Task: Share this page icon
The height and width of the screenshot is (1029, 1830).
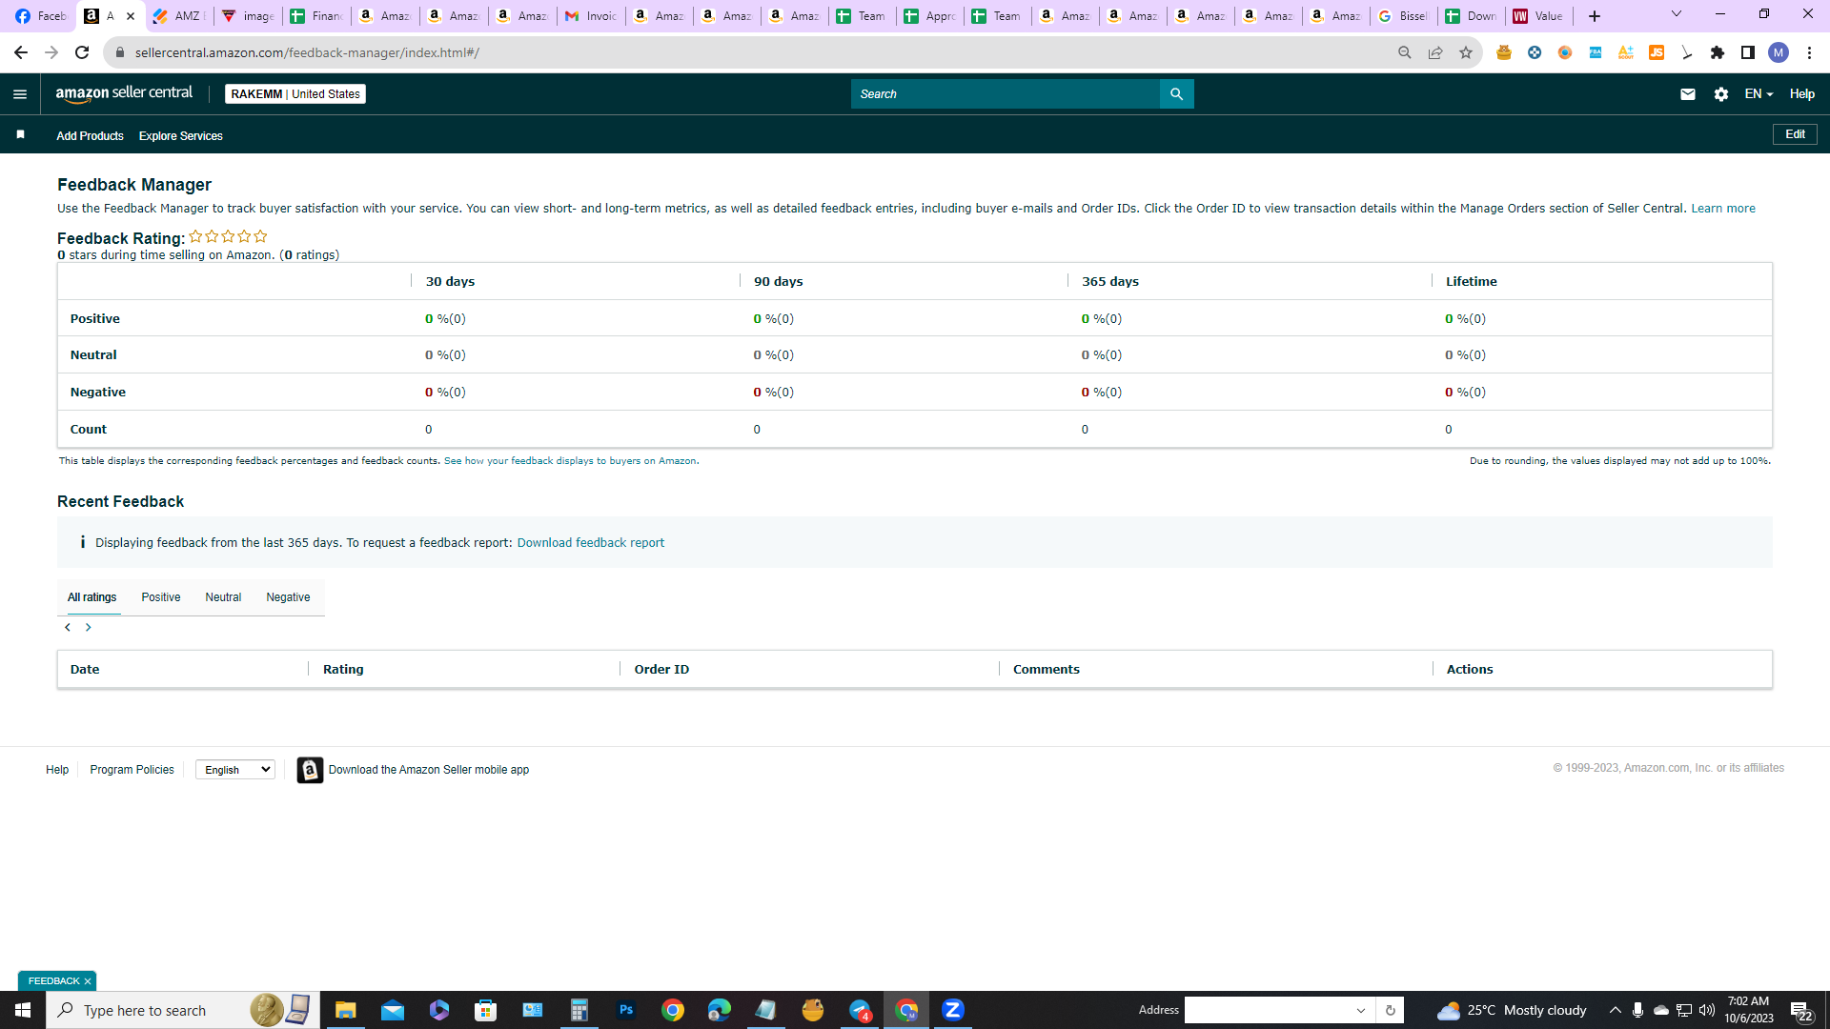Action: (1434, 52)
